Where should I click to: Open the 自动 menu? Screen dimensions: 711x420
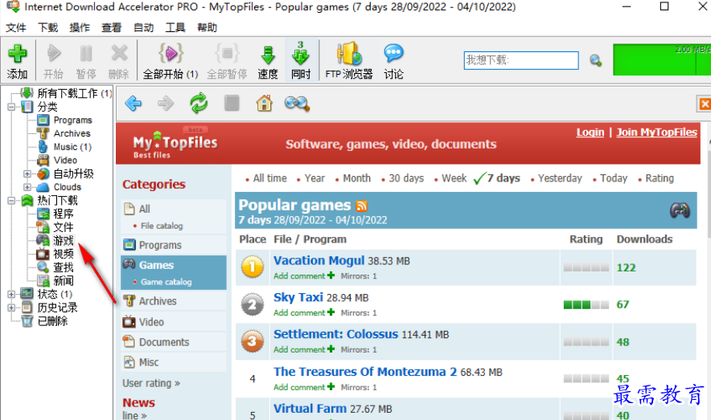click(x=144, y=27)
